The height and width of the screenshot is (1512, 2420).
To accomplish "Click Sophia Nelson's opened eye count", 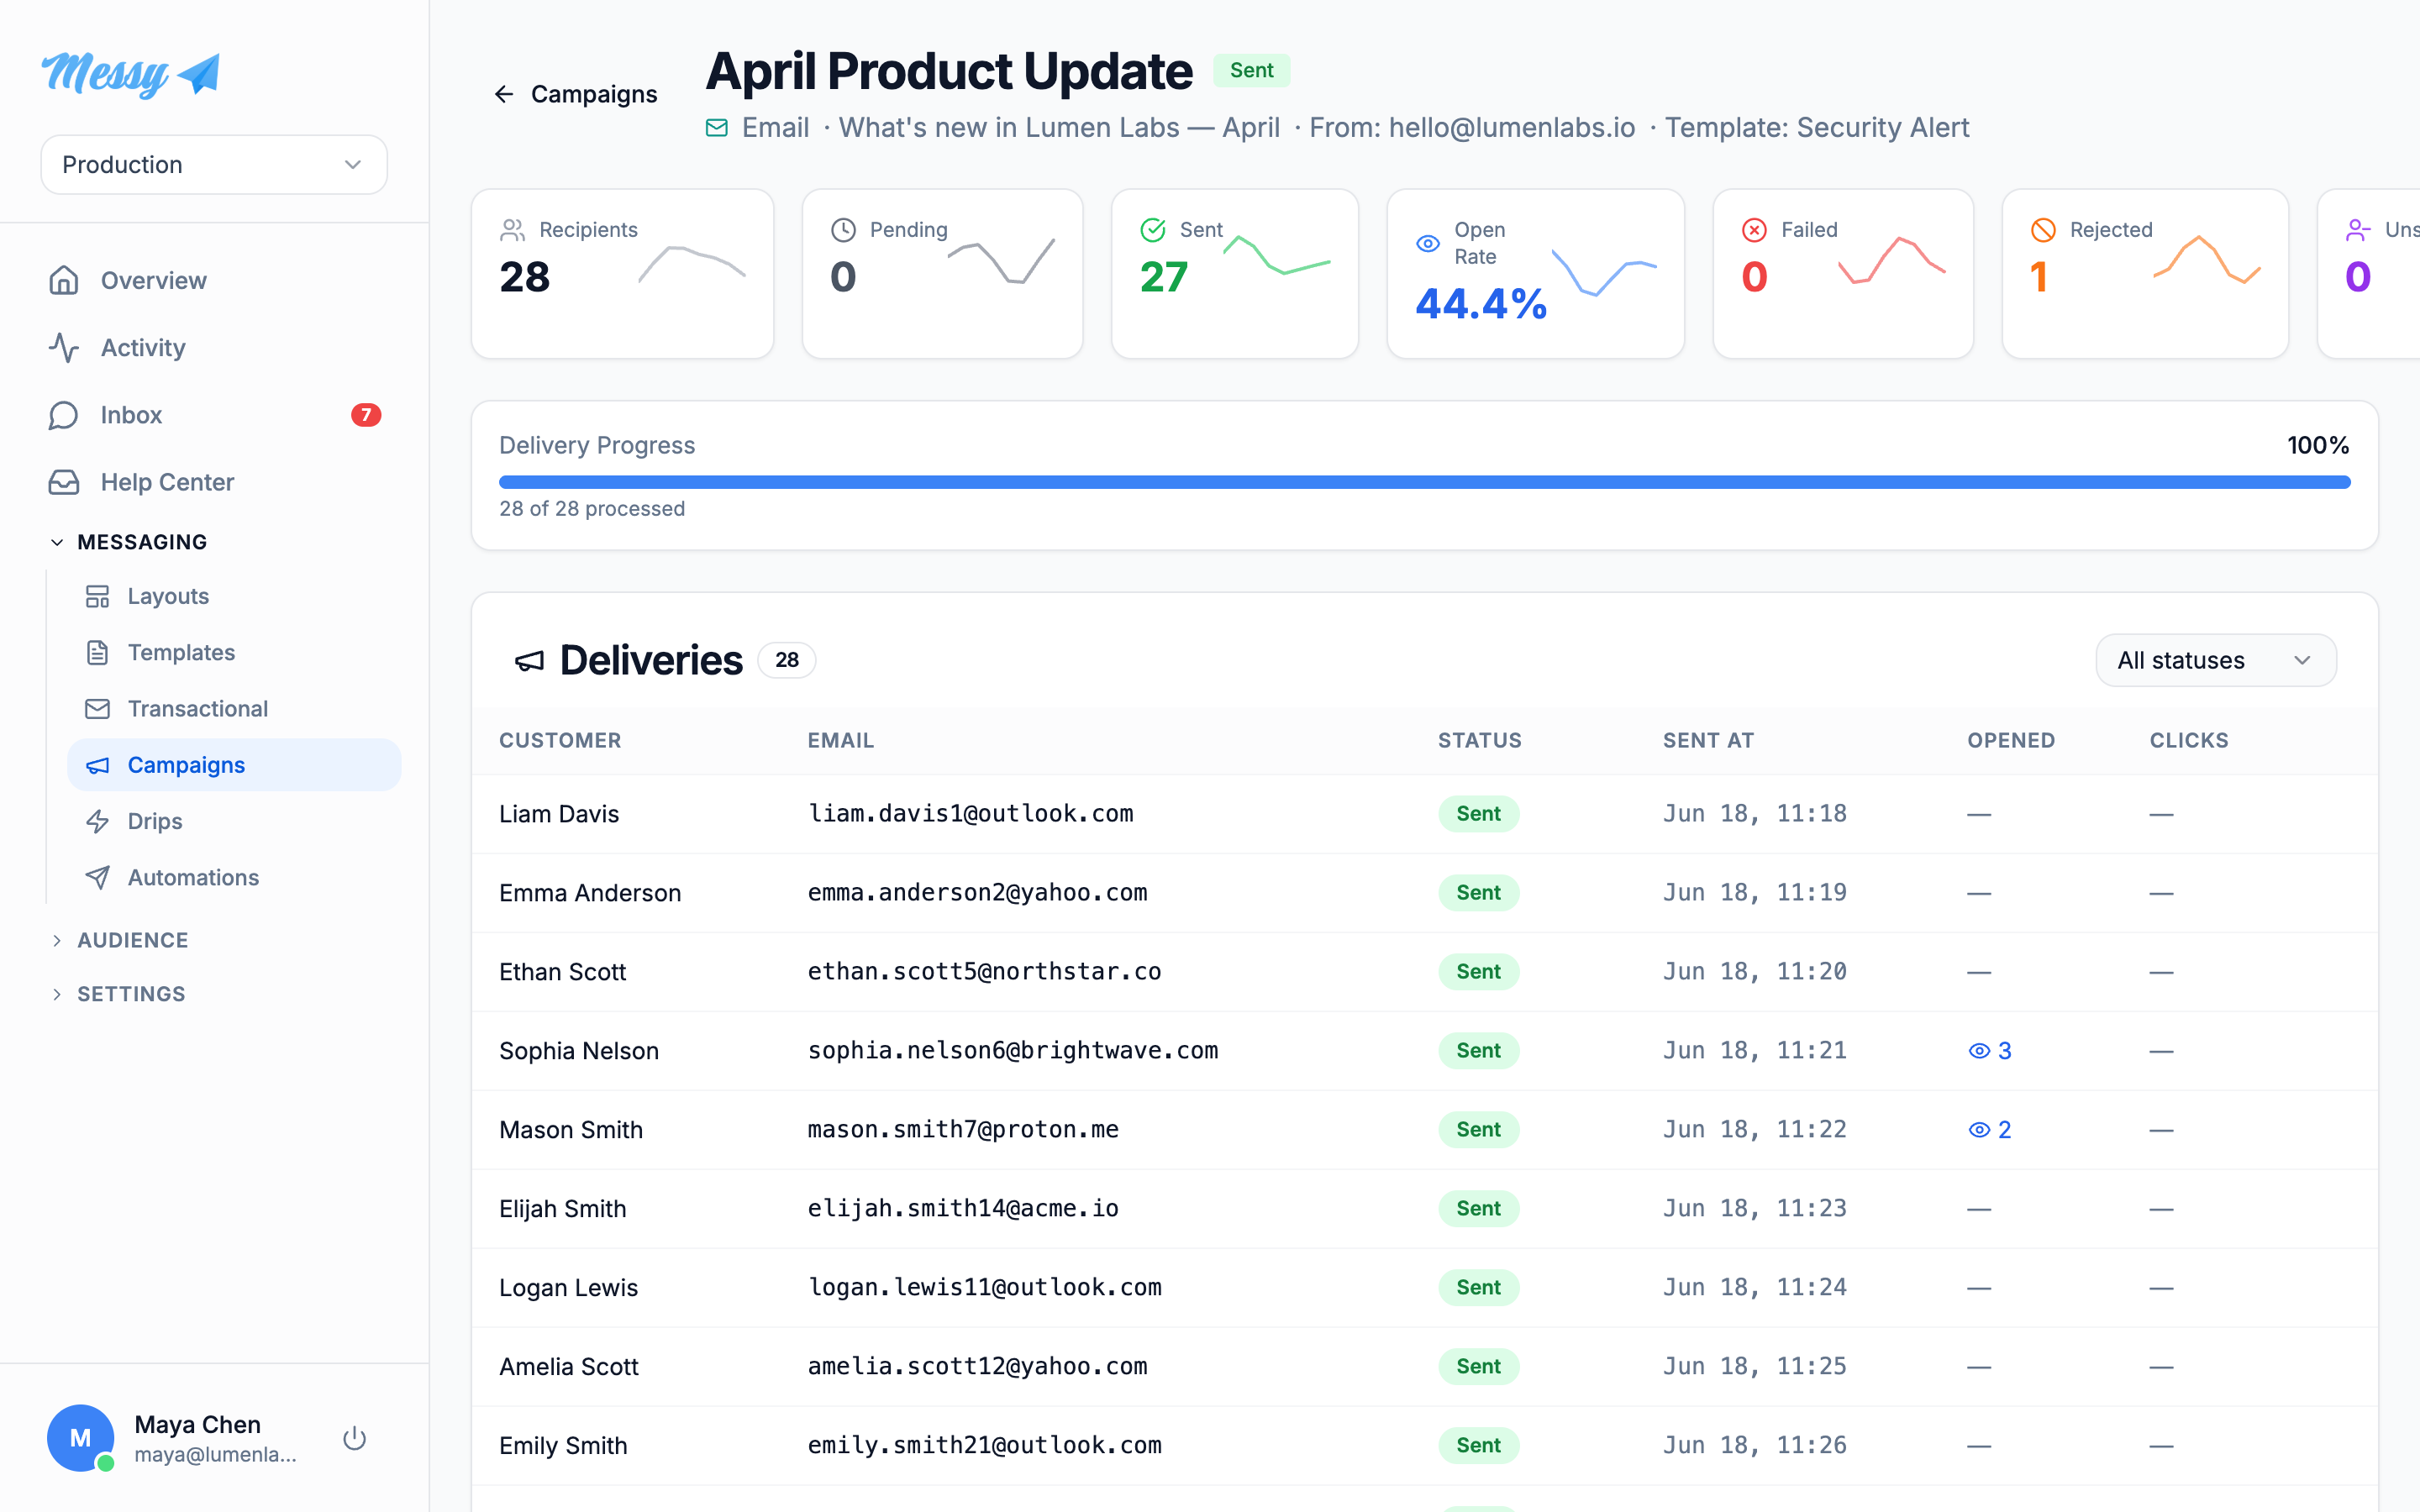I will 1989,1050.
